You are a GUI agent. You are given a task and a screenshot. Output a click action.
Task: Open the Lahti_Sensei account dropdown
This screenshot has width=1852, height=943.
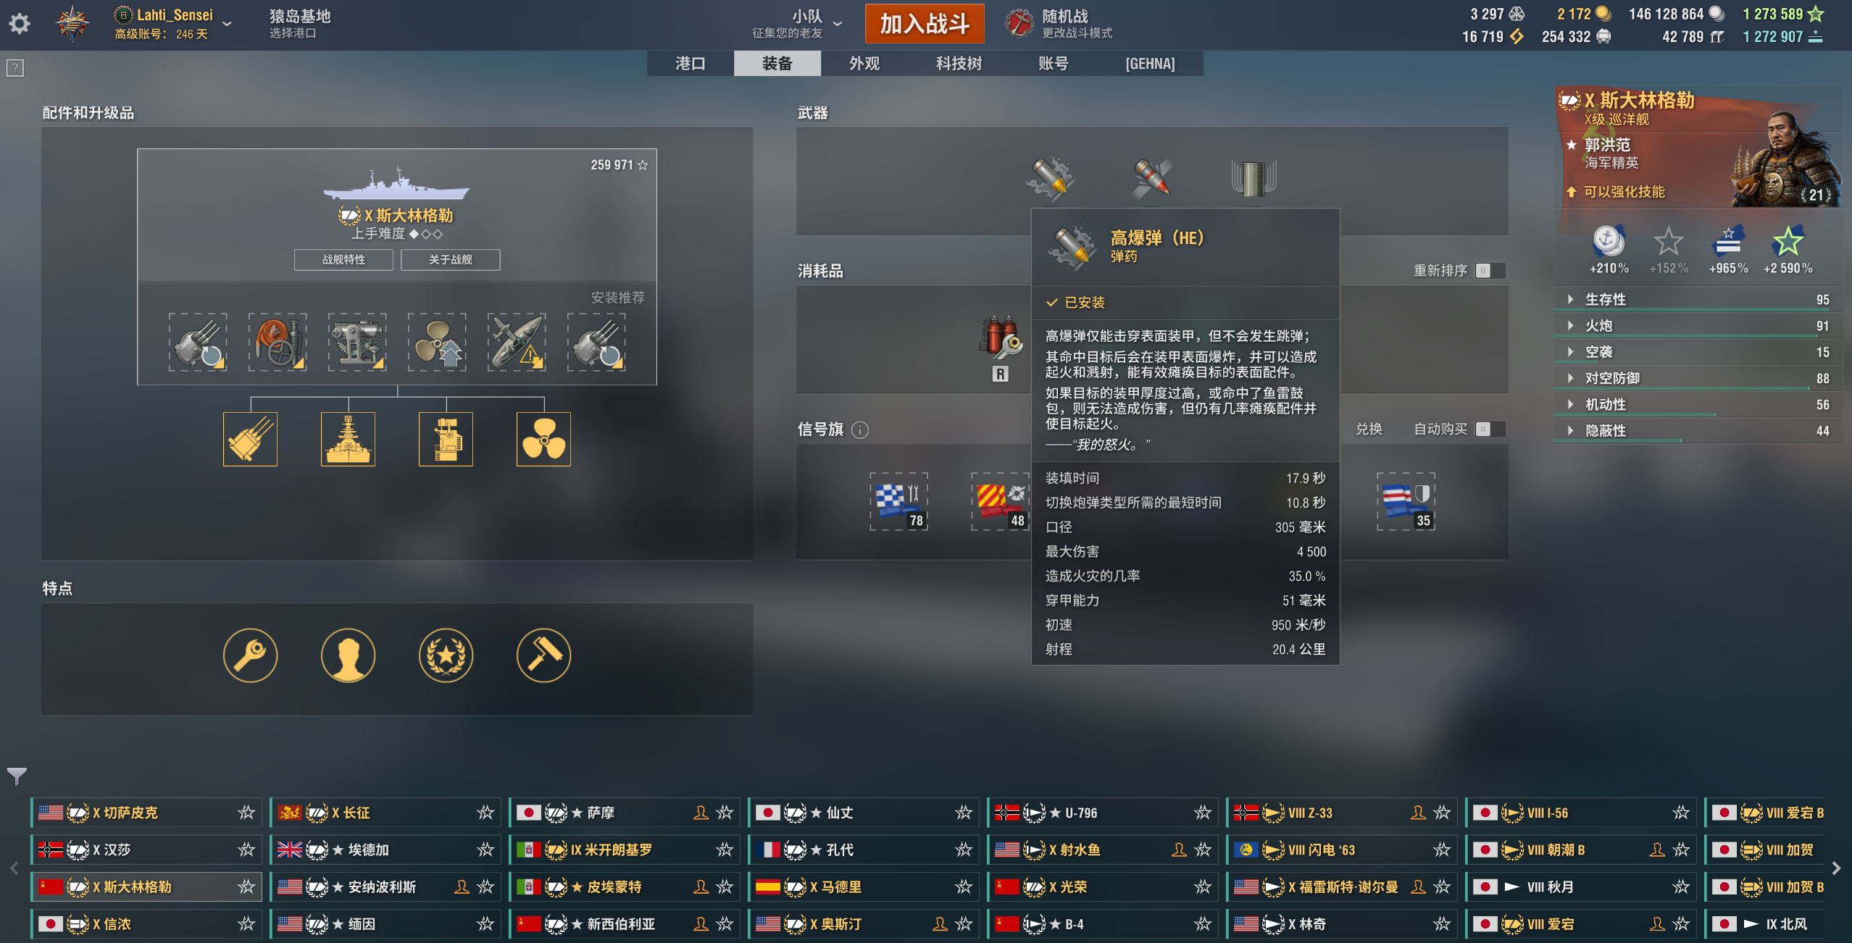click(x=227, y=24)
